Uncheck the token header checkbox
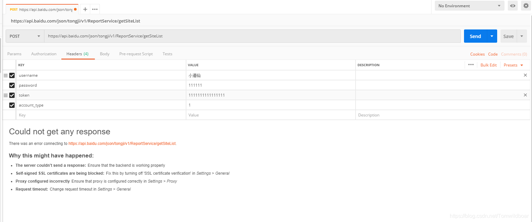Screen dimensions: 532x222 click(x=12, y=95)
